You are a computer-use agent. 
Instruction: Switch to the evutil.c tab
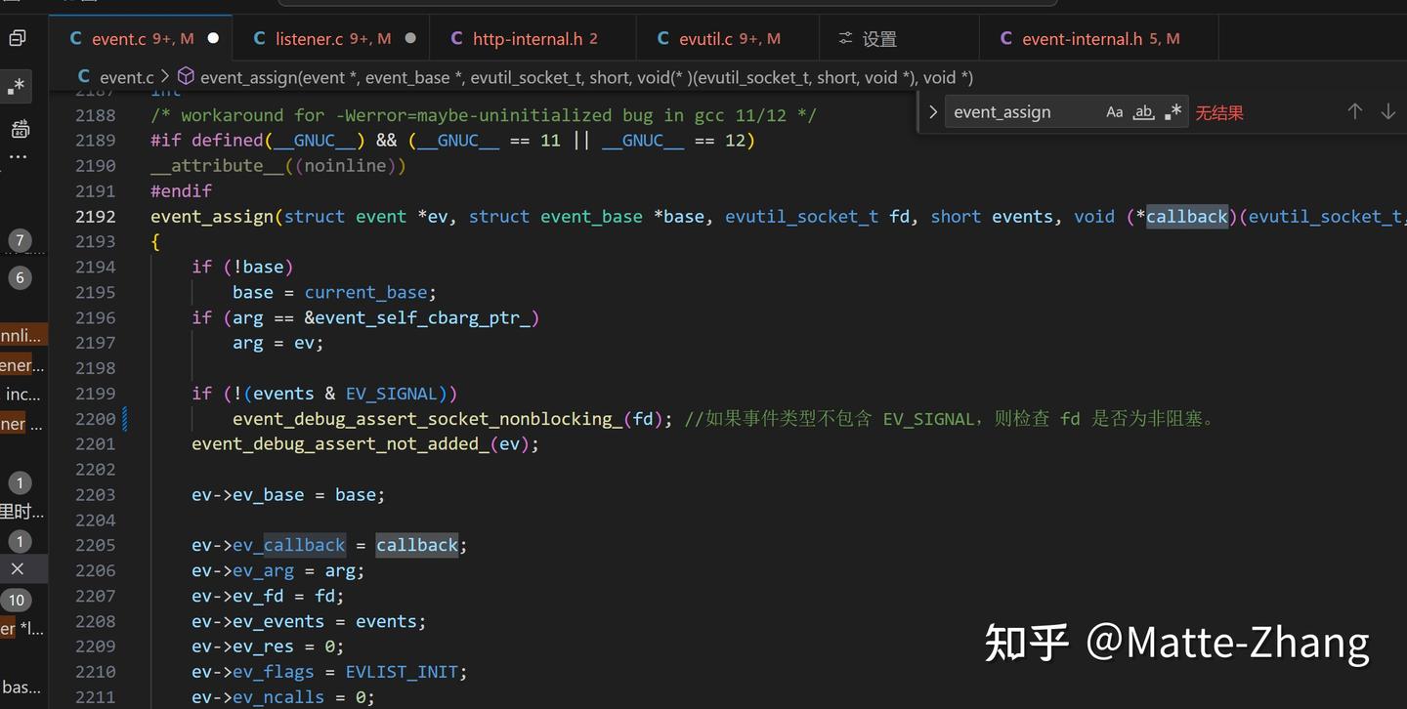pos(727,39)
